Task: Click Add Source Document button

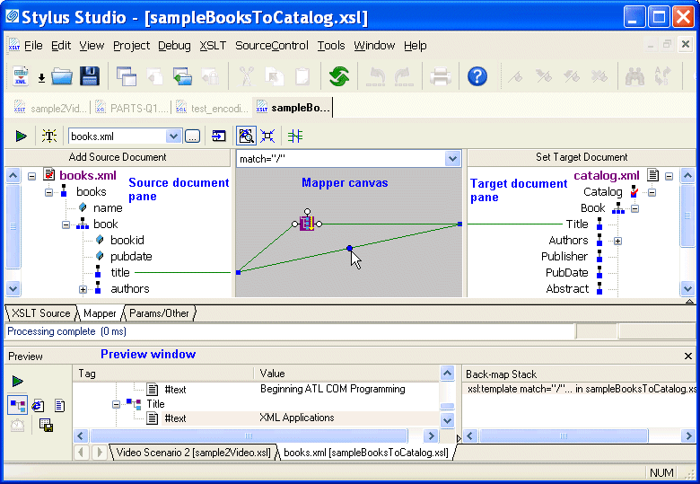Action: click(x=118, y=157)
